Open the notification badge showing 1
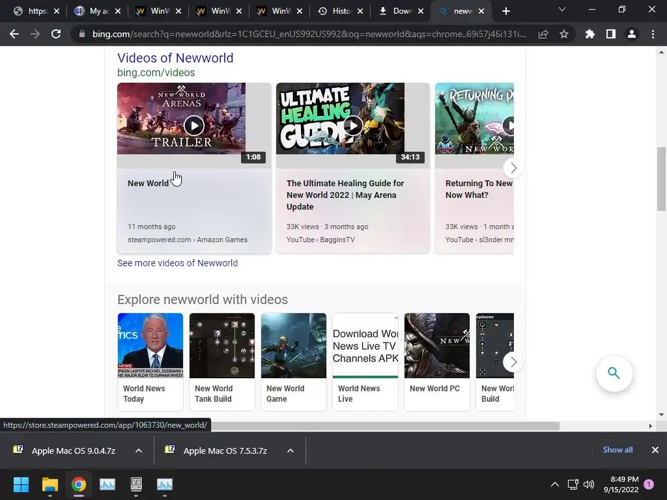Viewport: 667px width, 500px height. tap(649, 484)
